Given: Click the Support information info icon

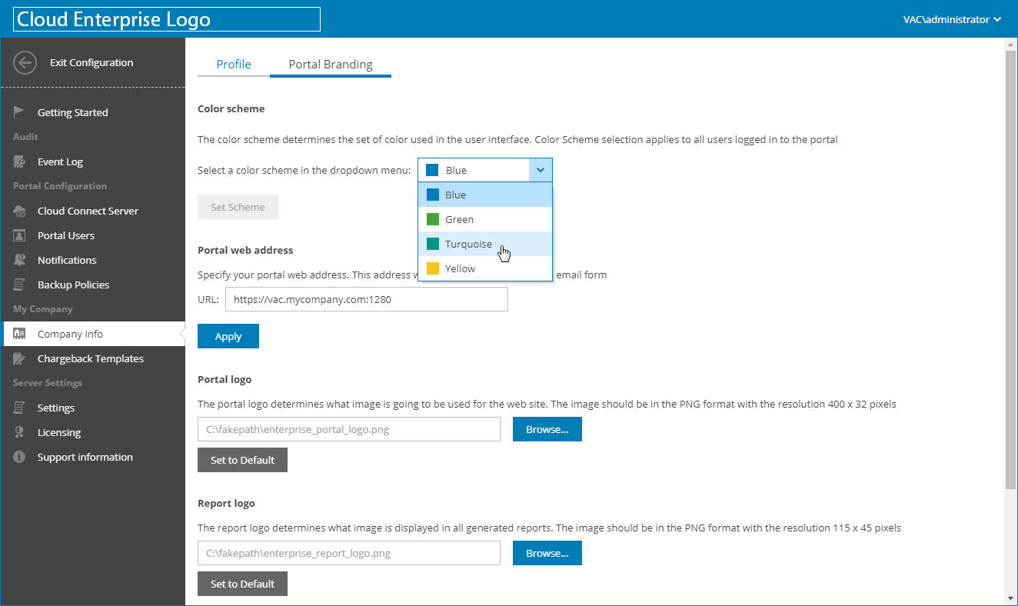Looking at the screenshot, I should tap(20, 457).
